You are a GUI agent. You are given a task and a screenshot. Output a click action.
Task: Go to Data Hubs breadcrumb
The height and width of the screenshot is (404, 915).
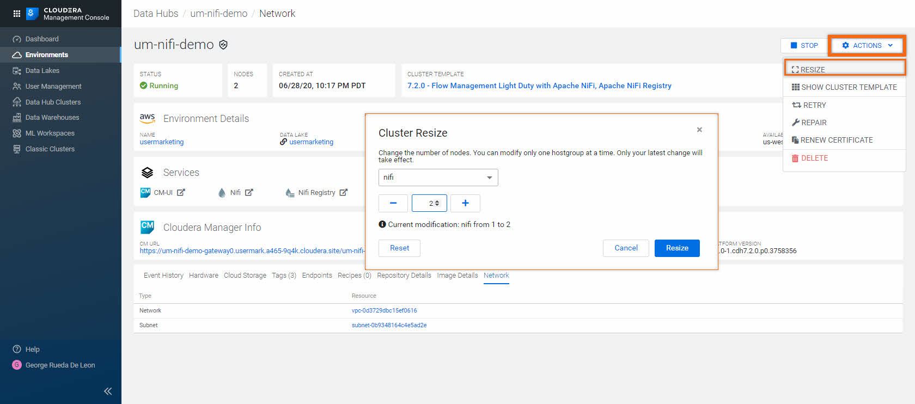pyautogui.click(x=156, y=14)
